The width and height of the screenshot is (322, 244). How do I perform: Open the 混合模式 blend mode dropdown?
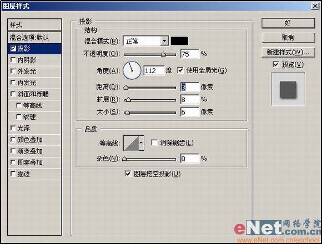coord(146,41)
